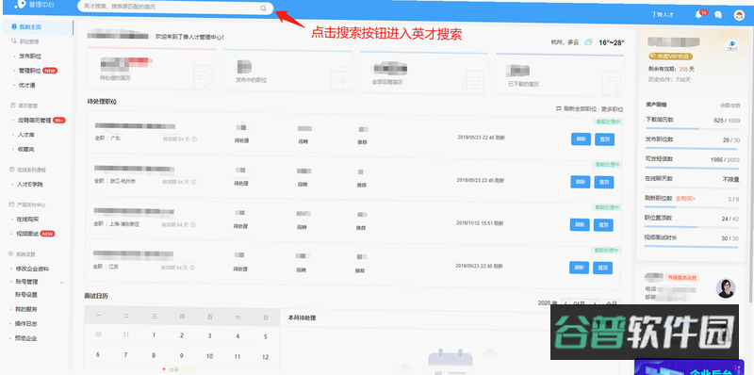
Task: Go to 我的主页 in the sidebar
Action: 30,26
